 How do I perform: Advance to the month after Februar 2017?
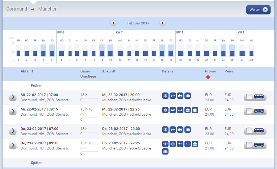[x=163, y=23]
